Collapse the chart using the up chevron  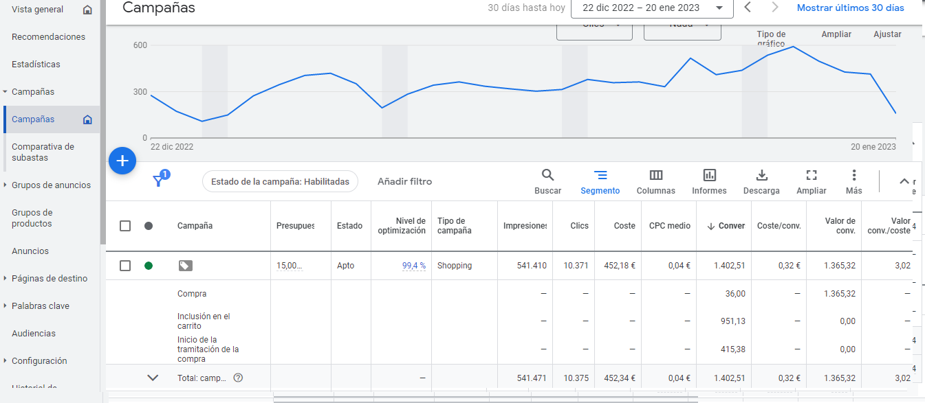(904, 182)
